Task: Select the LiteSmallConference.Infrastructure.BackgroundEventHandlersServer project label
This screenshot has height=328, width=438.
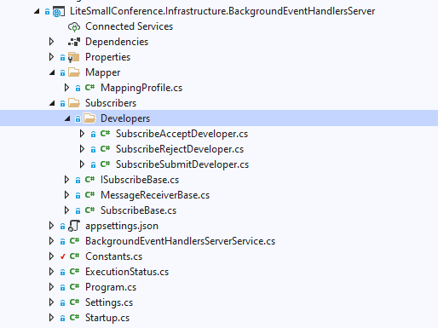Action: coord(222,11)
